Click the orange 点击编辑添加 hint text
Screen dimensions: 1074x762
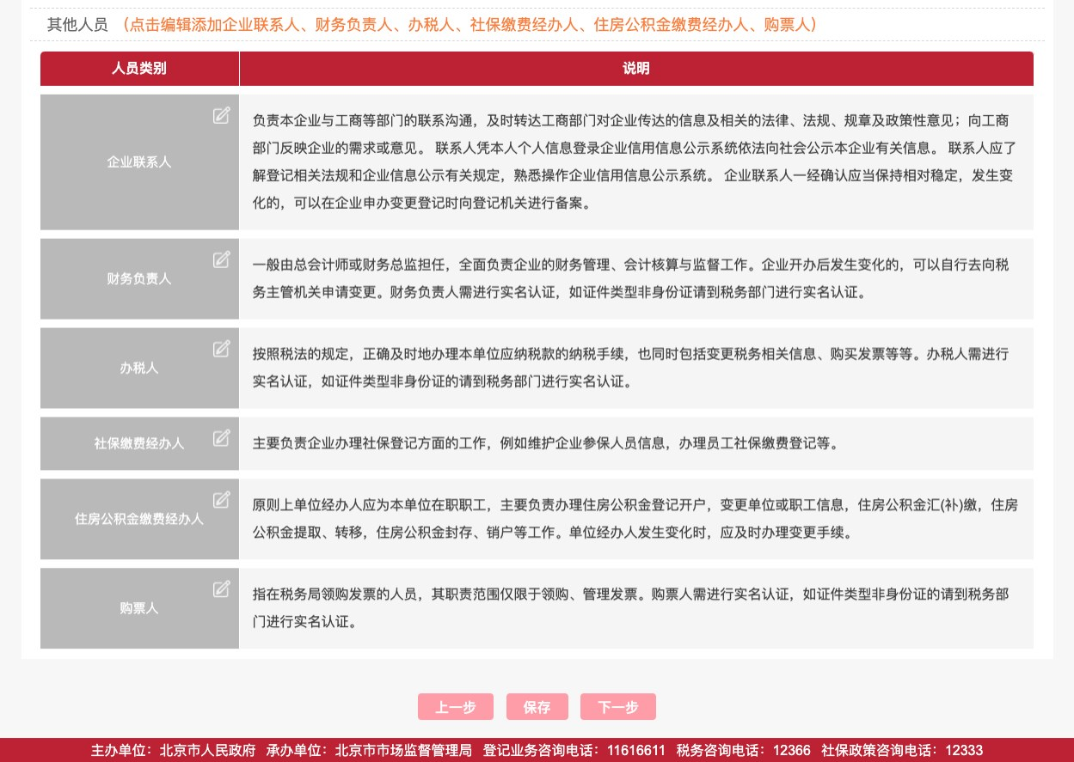469,25
